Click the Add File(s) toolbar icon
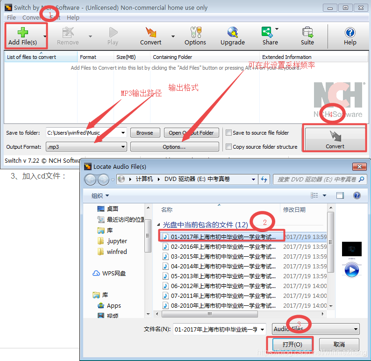 23,32
